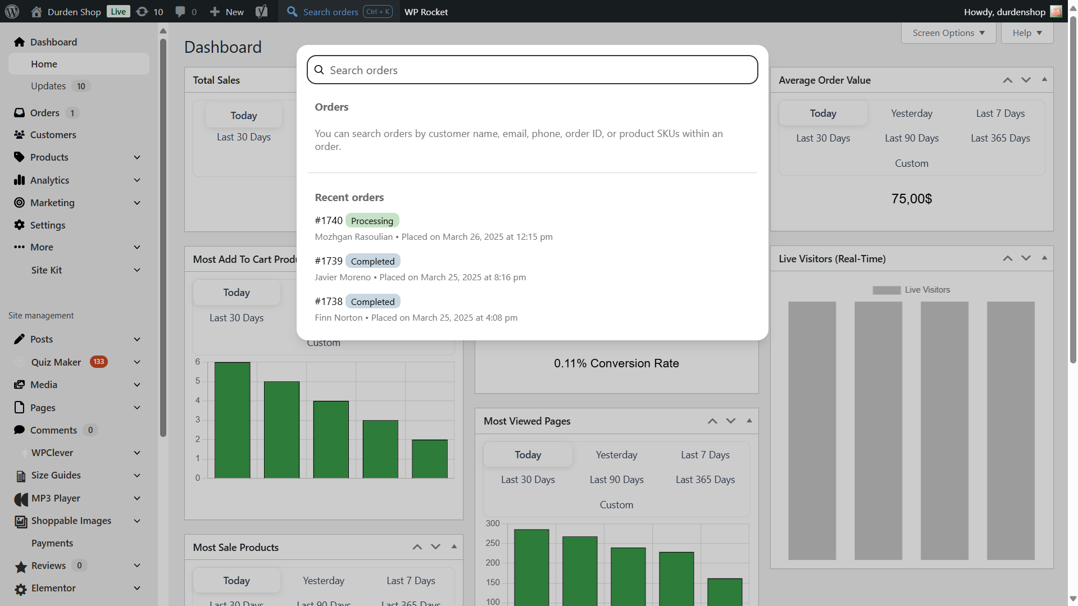Open the Yoast SEO icon in admin bar
The image size is (1078, 606).
click(261, 11)
